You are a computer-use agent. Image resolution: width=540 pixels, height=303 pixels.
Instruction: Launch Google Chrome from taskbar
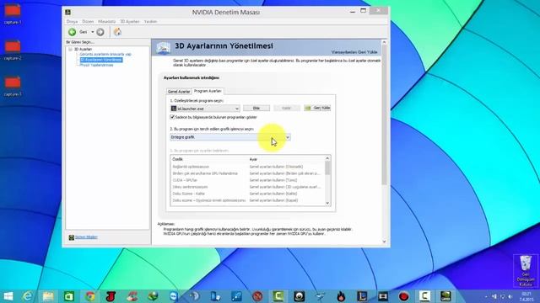(90, 296)
